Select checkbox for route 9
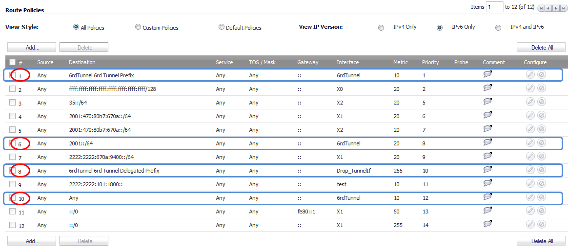The width and height of the screenshot is (568, 247). click(x=12, y=184)
